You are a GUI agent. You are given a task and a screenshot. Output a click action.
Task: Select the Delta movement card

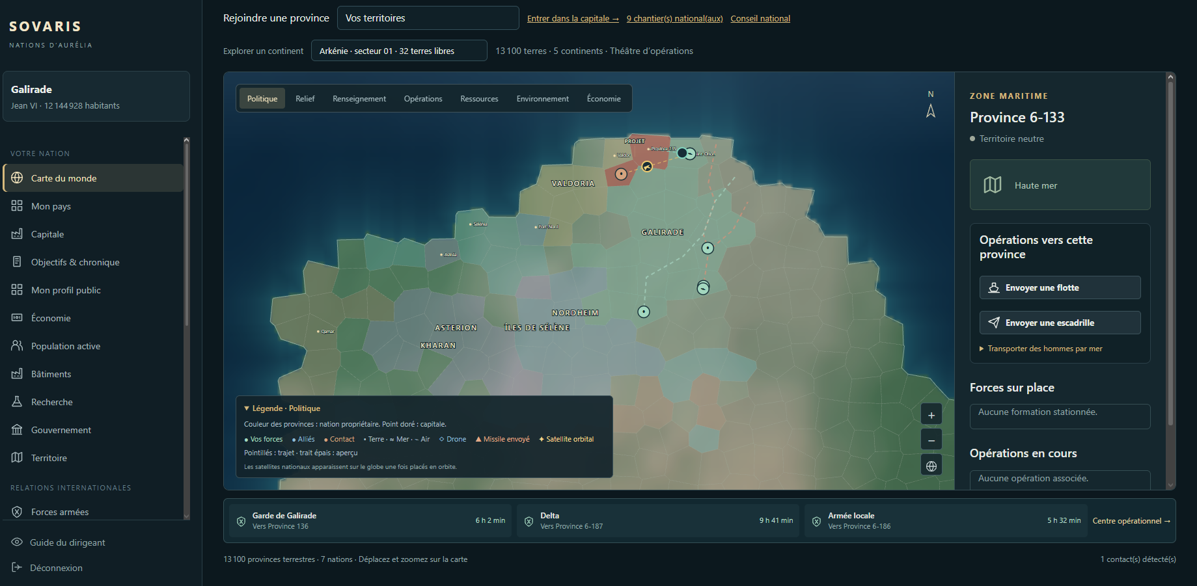(x=658, y=520)
